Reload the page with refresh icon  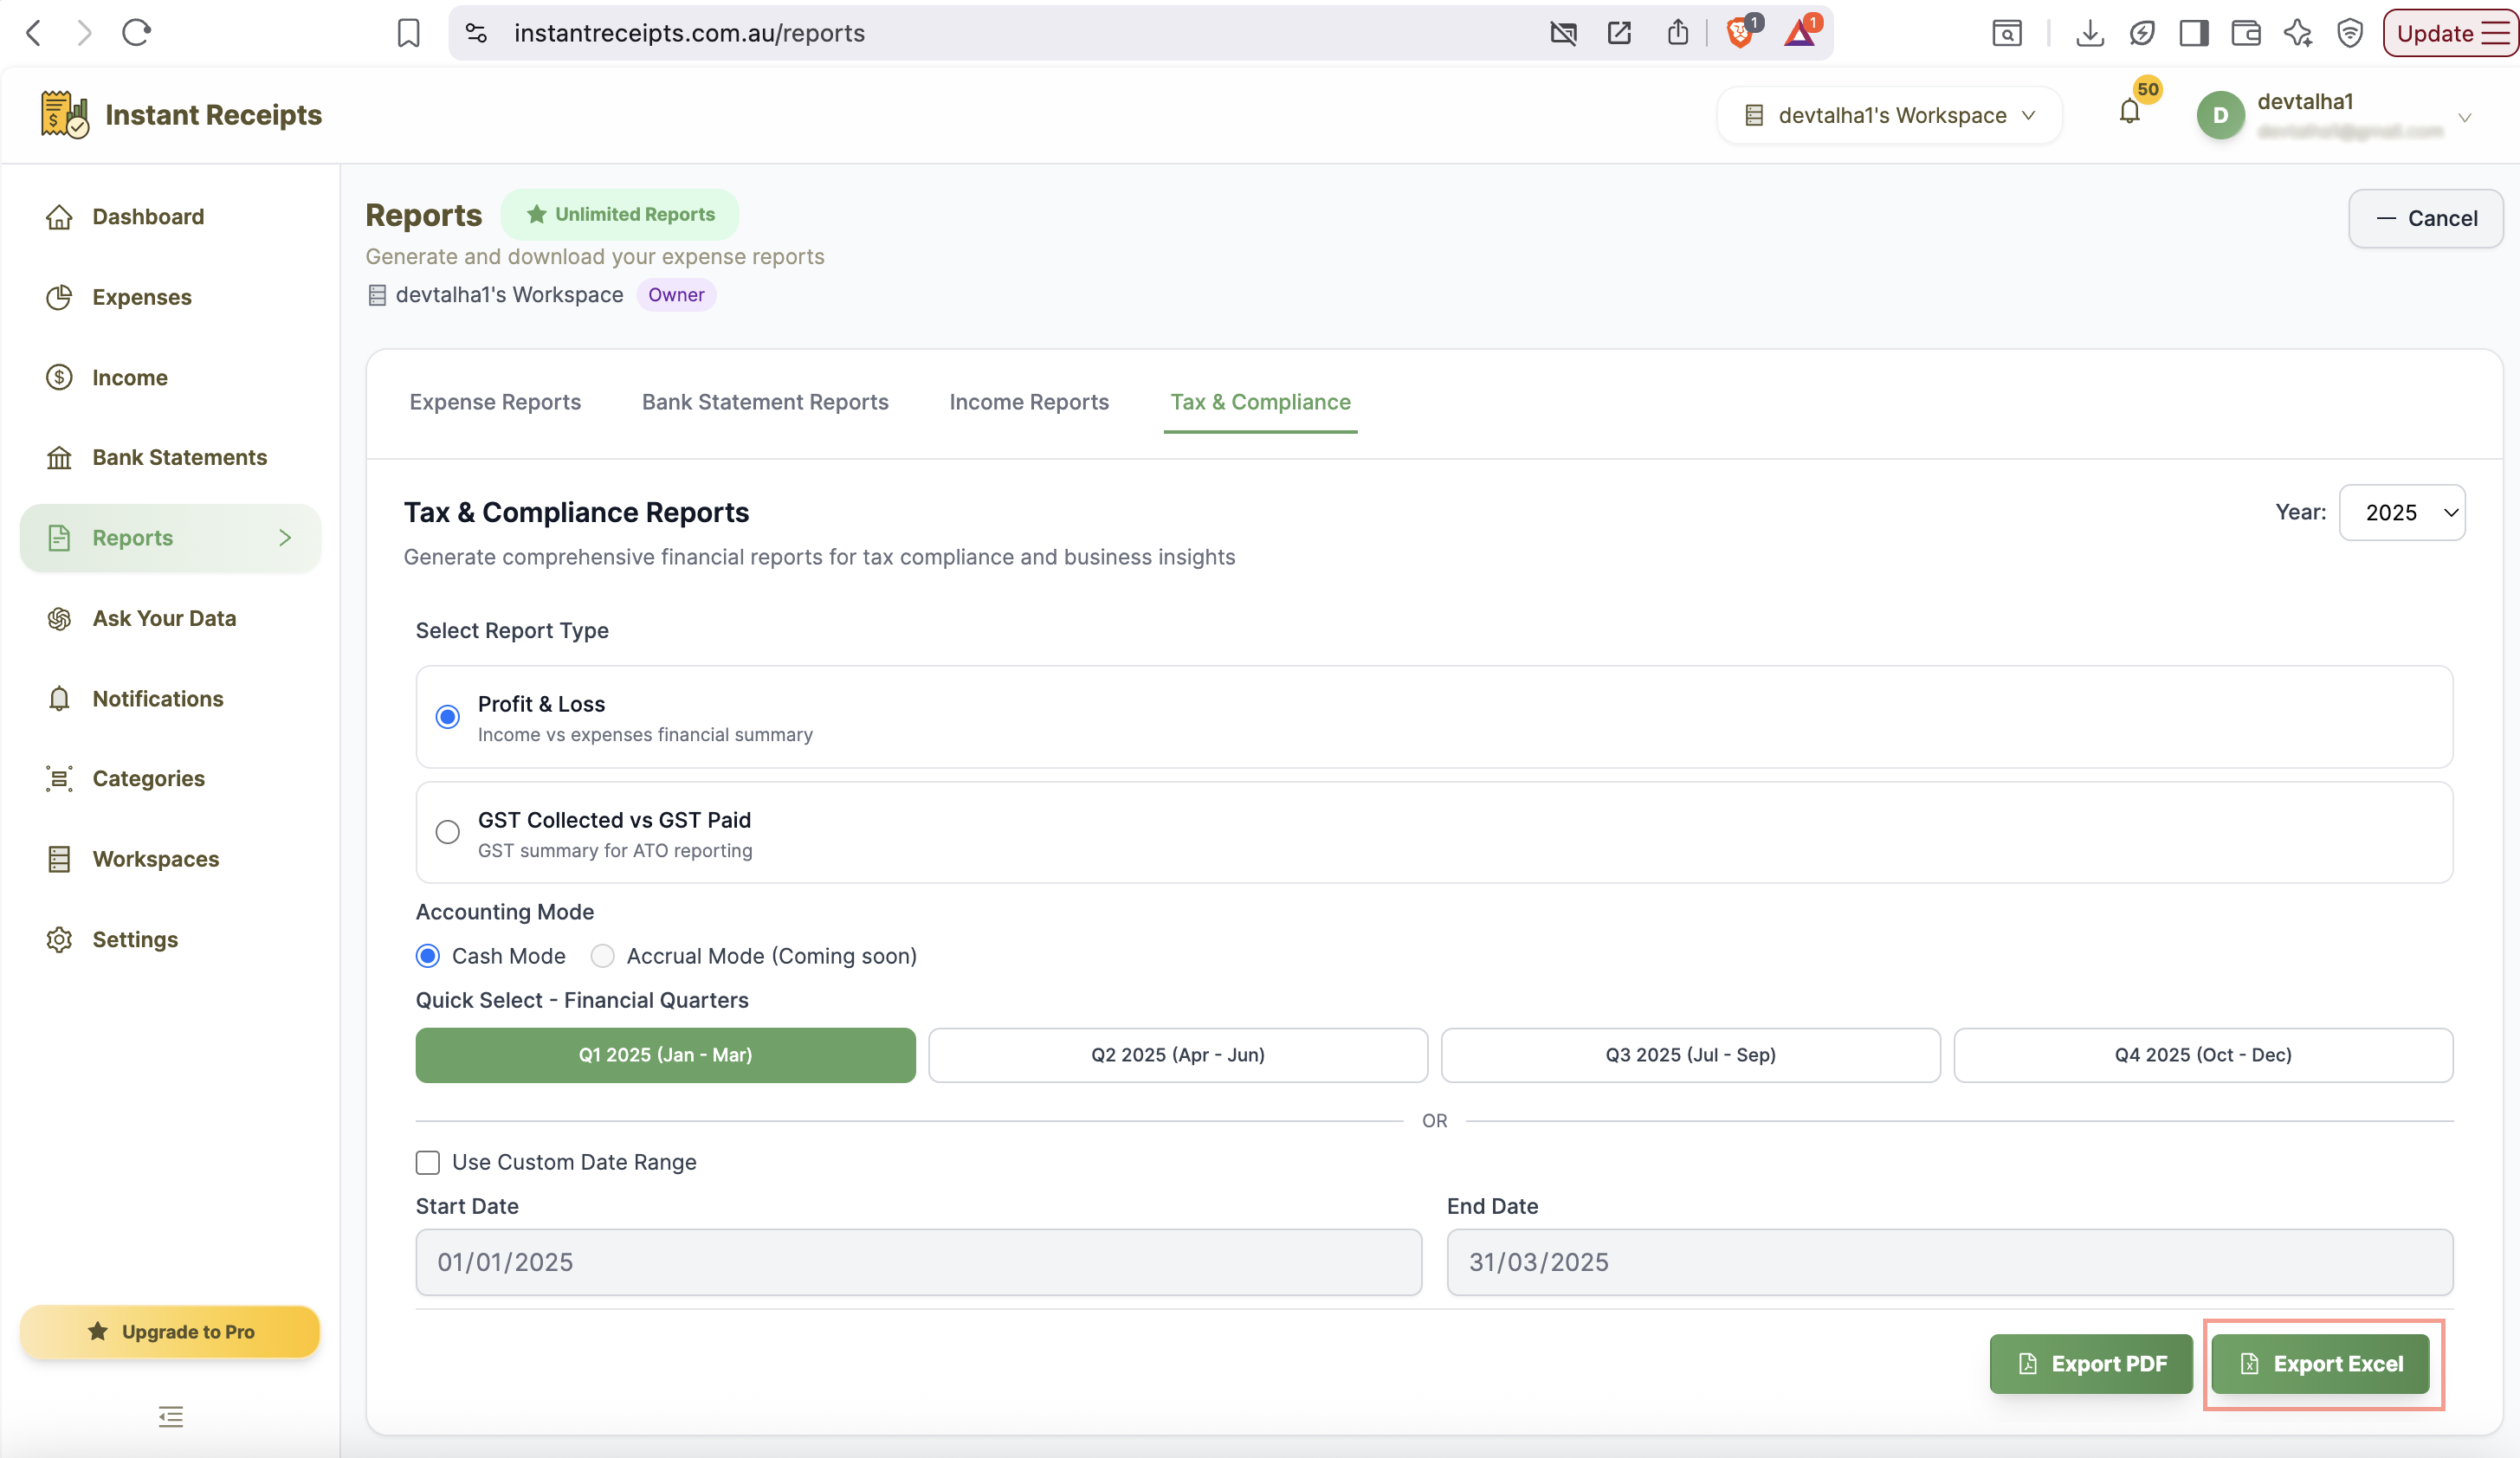click(x=136, y=33)
